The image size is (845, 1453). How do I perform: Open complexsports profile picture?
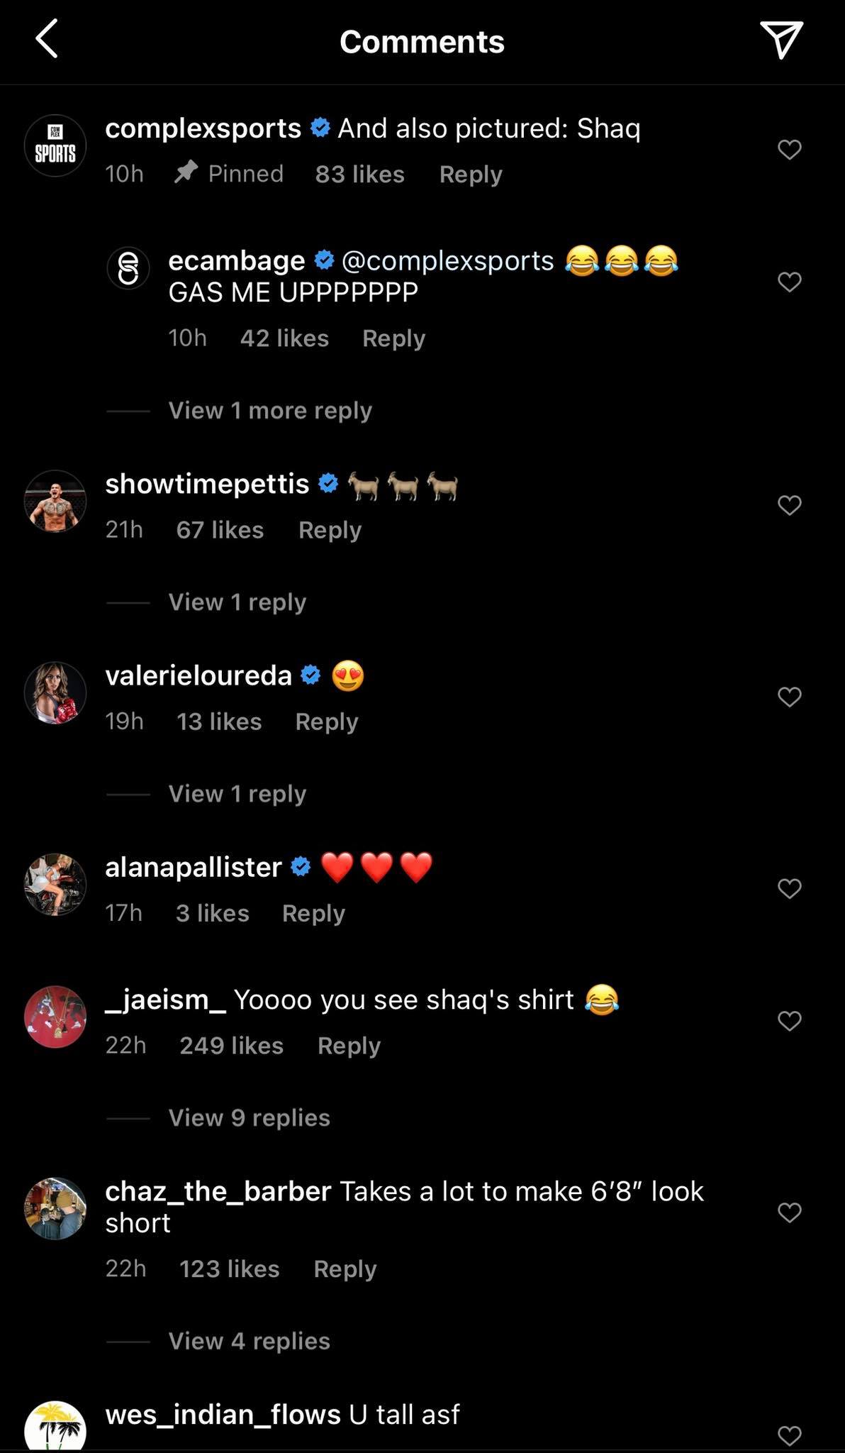click(55, 145)
